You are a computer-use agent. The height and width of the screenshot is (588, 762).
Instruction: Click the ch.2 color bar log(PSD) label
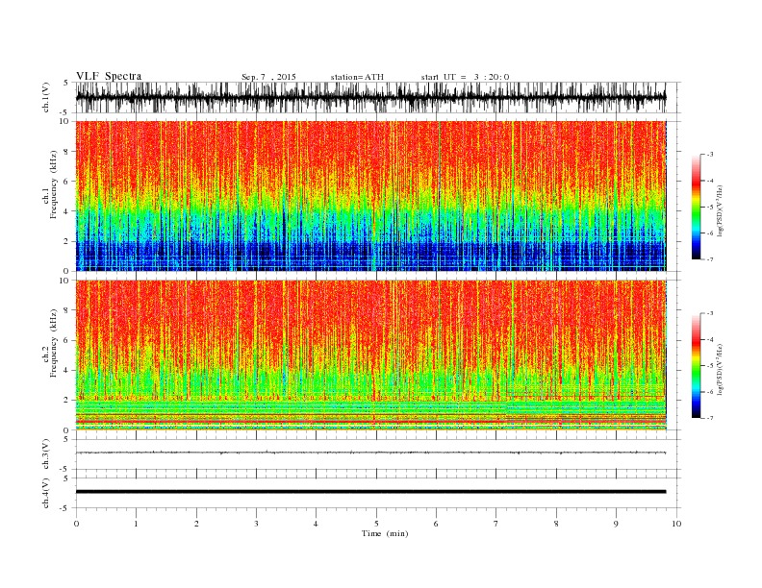point(722,369)
